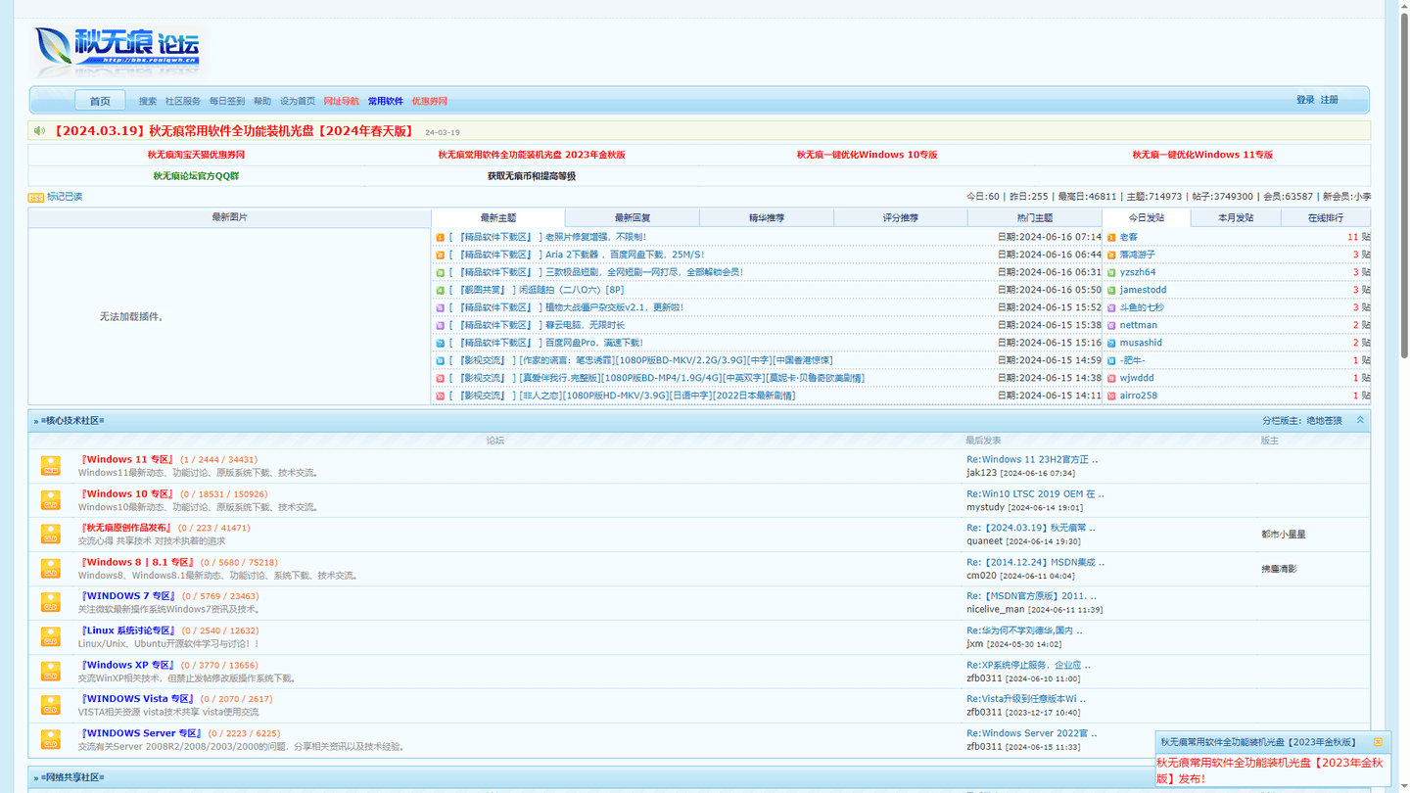Open user profile jamestodd
The image size is (1410, 793).
1143,291
